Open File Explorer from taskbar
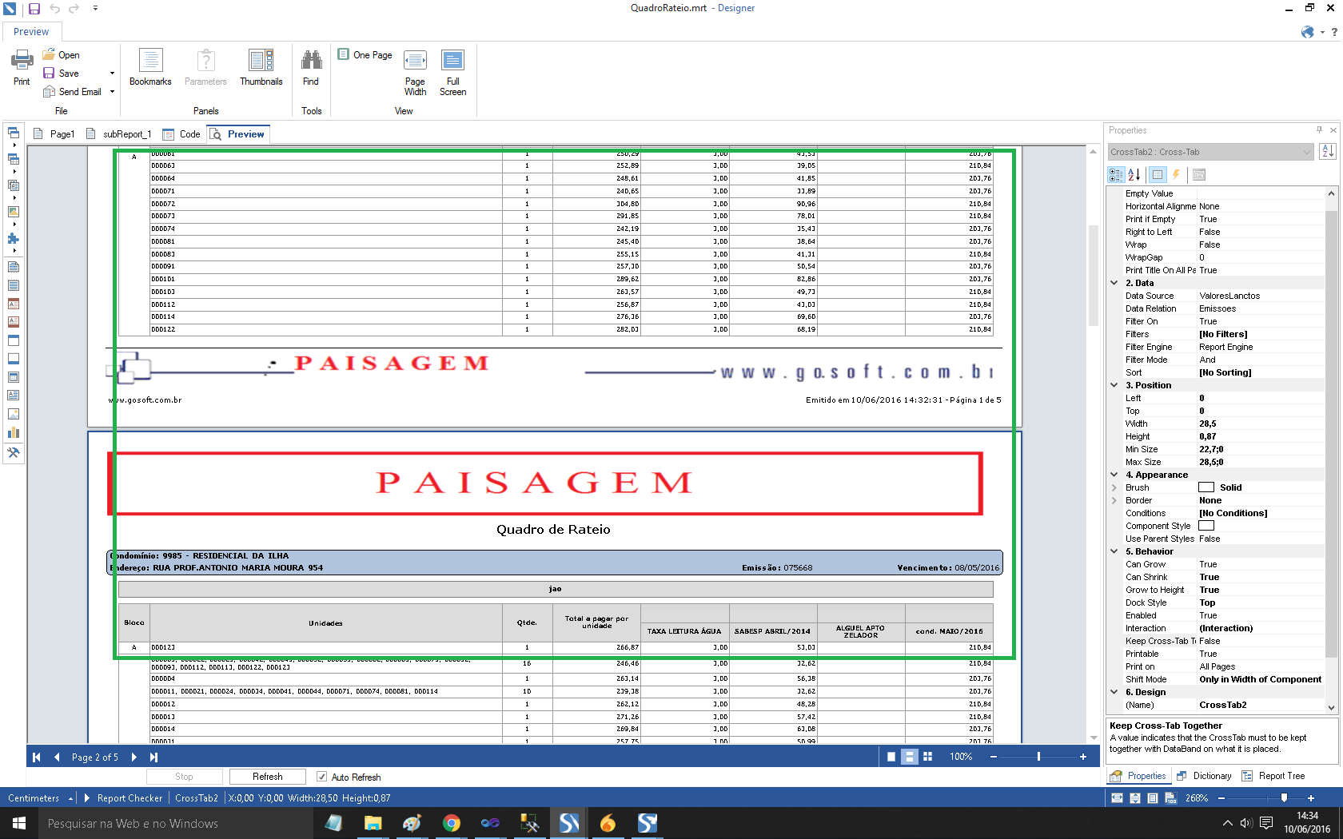1343x839 pixels. click(373, 823)
